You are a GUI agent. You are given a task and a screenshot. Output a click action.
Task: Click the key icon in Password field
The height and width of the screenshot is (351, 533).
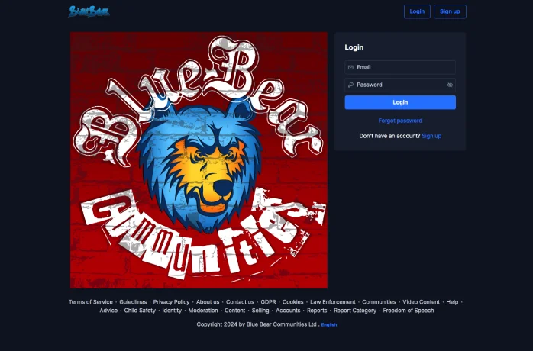click(350, 85)
